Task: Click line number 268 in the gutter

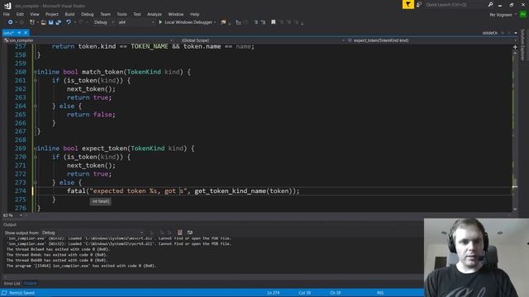Action: pyautogui.click(x=20, y=139)
